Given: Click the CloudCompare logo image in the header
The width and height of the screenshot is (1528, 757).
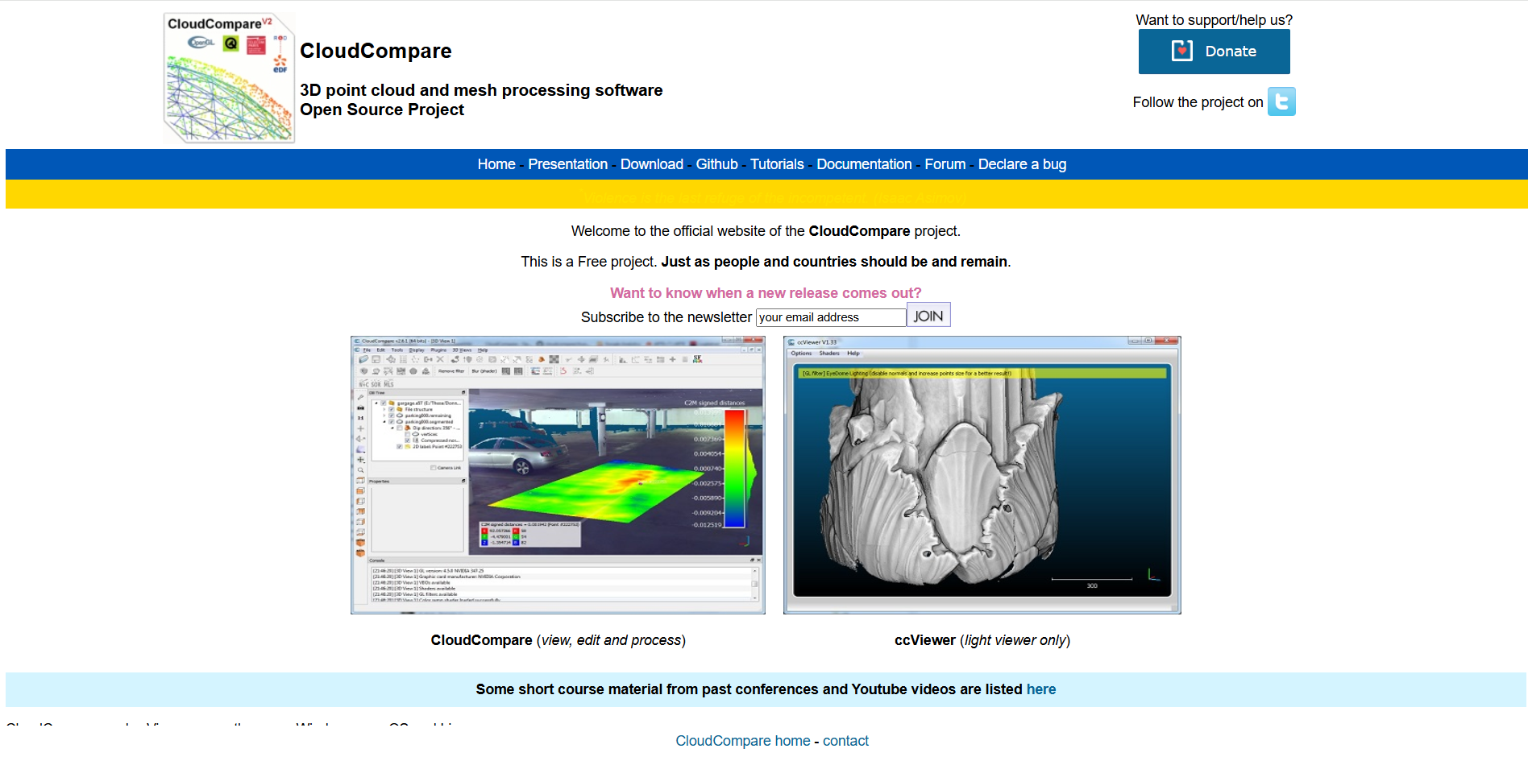Looking at the screenshot, I should [x=229, y=78].
